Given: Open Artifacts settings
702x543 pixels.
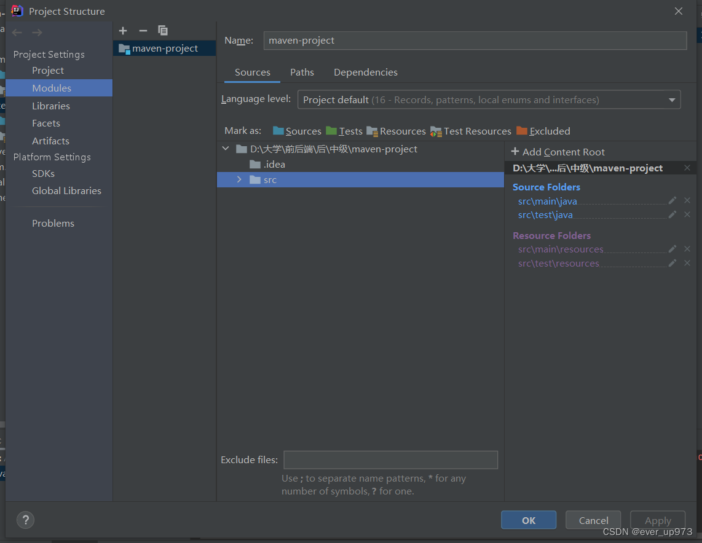Looking at the screenshot, I should pyautogui.click(x=50, y=141).
